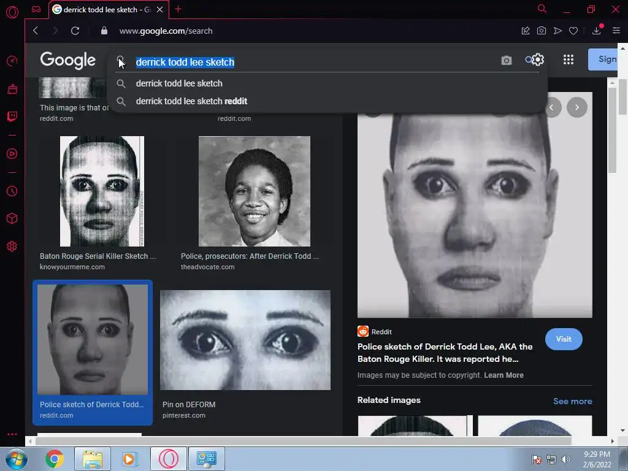Show next image in preview panel

tap(577, 107)
